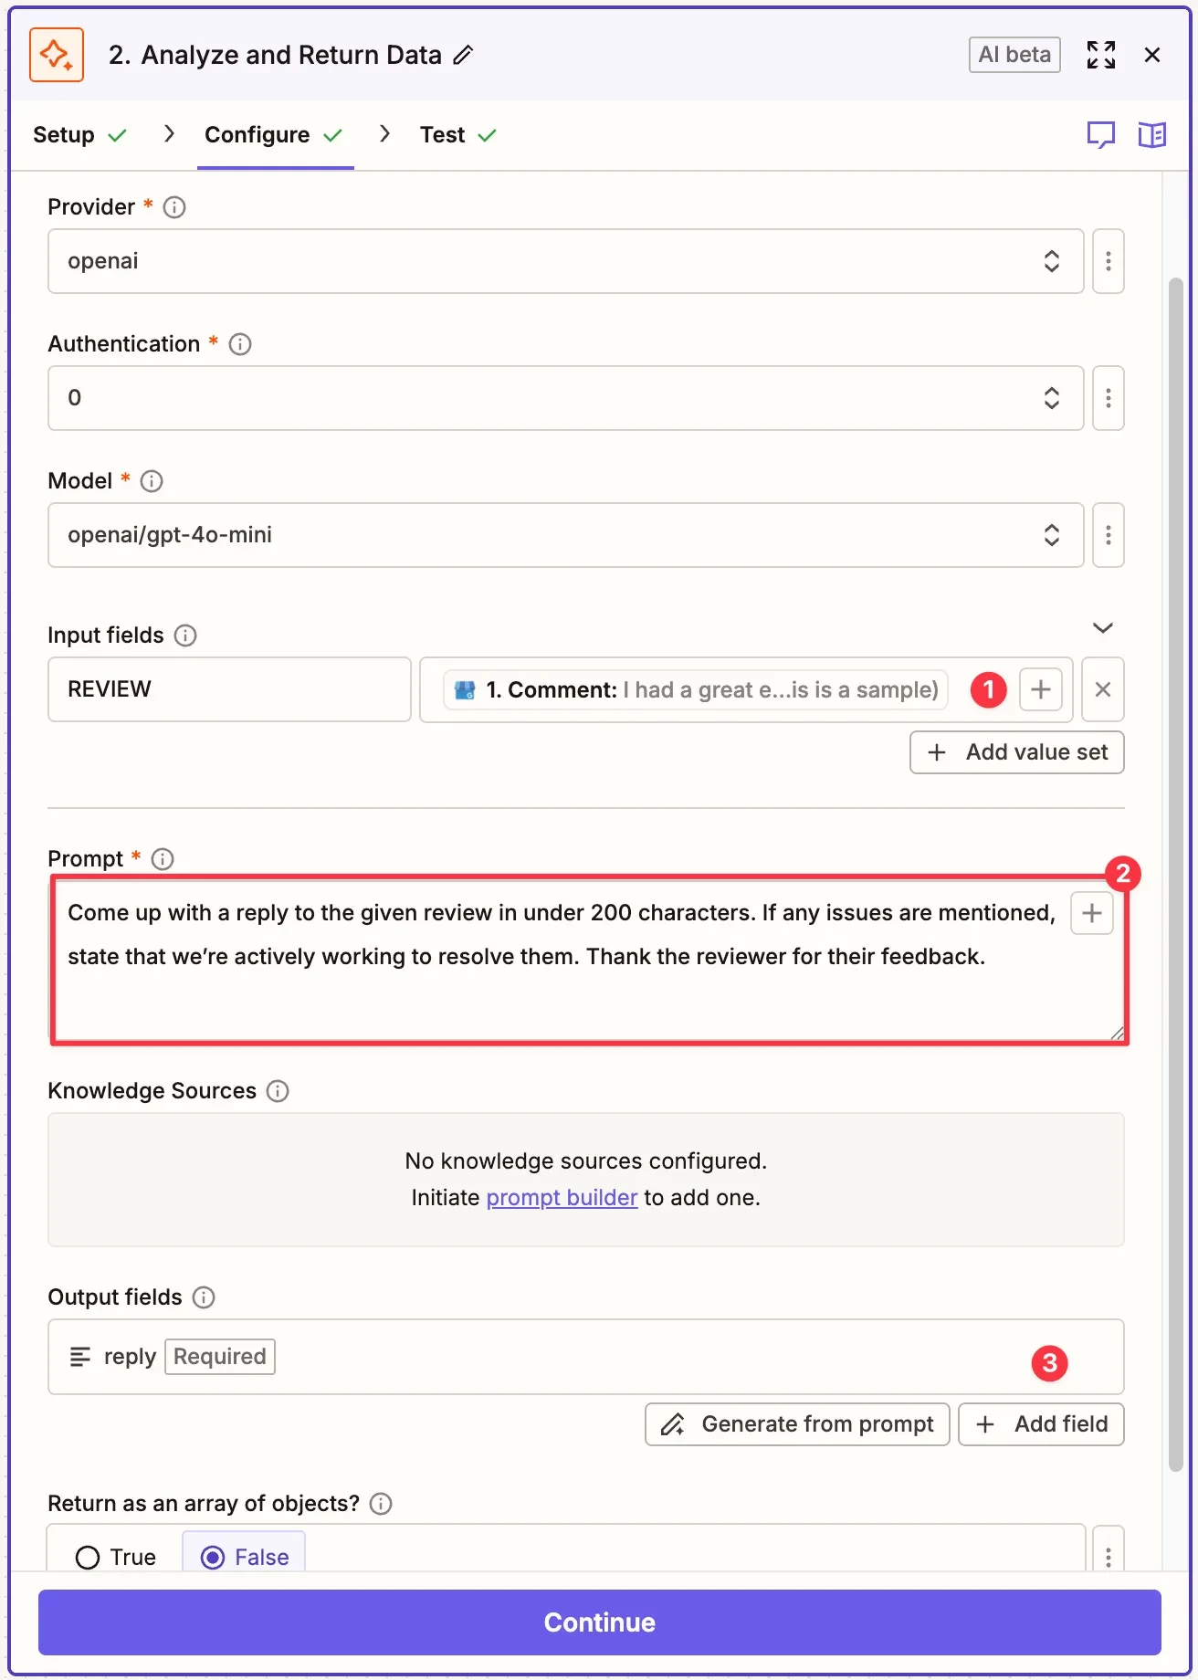This screenshot has width=1198, height=1680.
Task: Close the Analyze and Return Data panel
Action: click(1152, 55)
